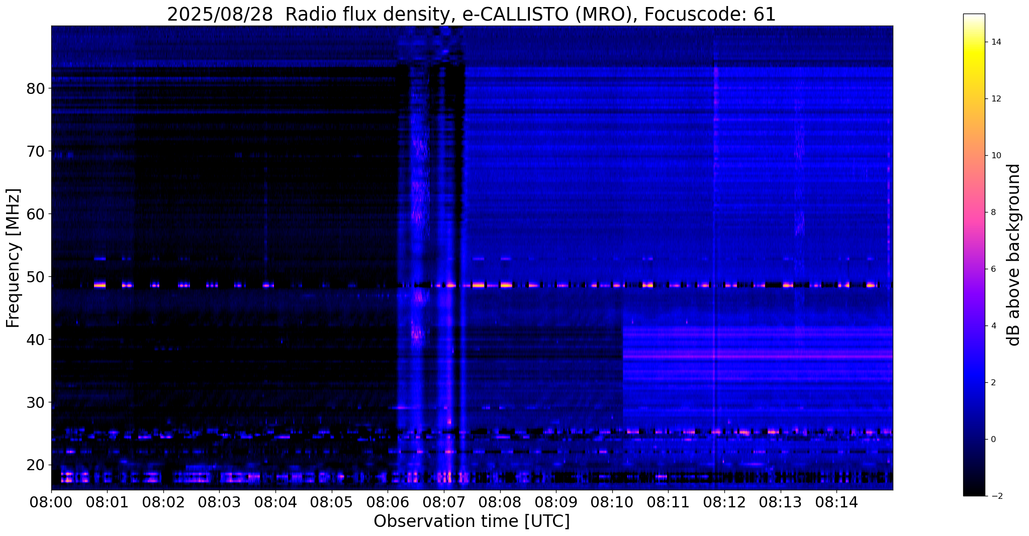Viewport: 1029px width, 536px height.
Task: Select the 08:11 time tick label
Action: pyautogui.click(x=669, y=502)
